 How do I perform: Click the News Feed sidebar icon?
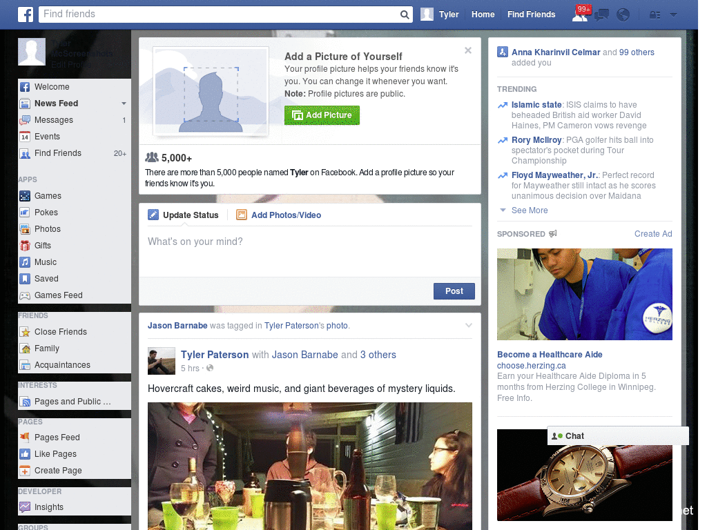[x=25, y=104]
